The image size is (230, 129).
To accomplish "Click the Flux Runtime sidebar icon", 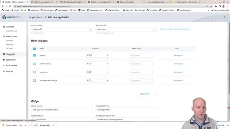I will (4, 66).
